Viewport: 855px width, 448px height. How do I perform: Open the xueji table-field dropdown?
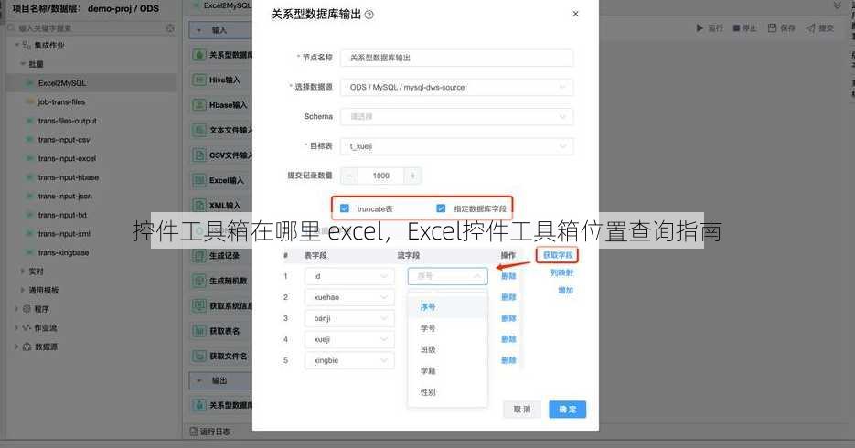point(349,339)
